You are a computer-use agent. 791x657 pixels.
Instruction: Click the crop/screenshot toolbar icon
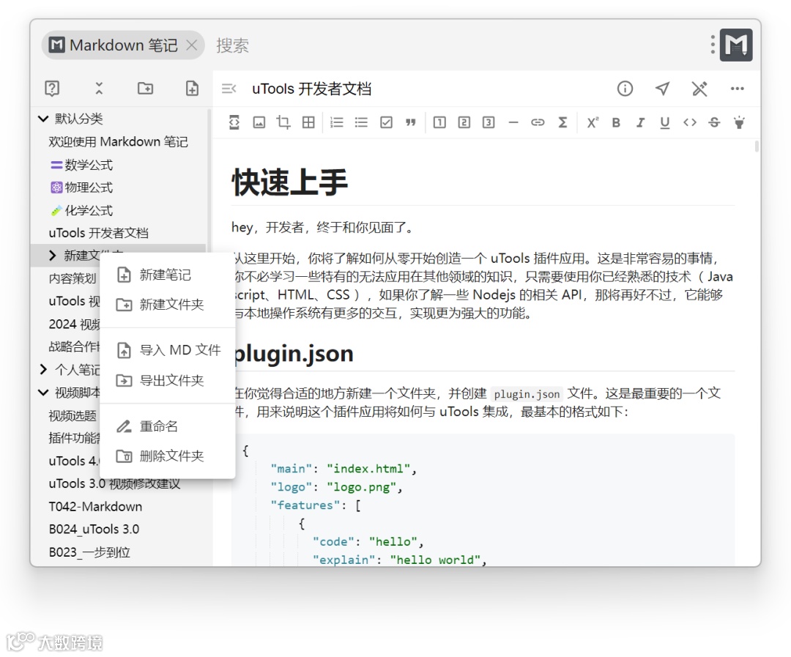pos(283,122)
